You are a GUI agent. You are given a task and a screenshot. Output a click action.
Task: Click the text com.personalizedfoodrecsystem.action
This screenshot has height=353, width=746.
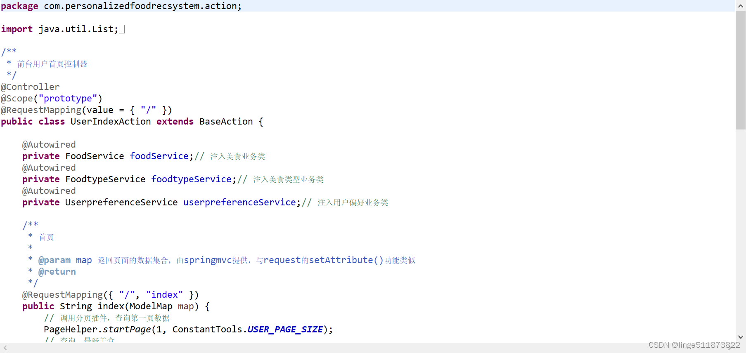(x=140, y=6)
